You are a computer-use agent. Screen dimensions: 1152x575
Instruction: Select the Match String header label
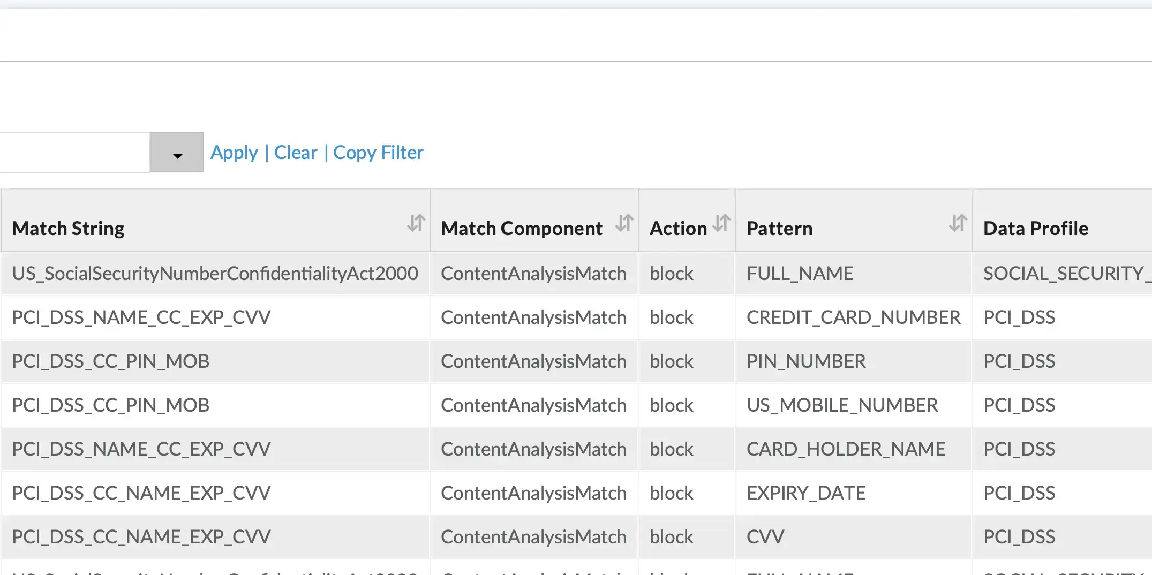(68, 229)
